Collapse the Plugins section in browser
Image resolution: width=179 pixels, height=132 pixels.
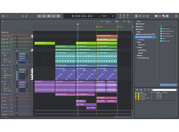[x=136, y=42]
